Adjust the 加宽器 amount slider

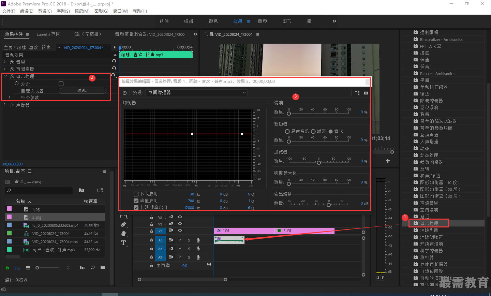(319, 163)
